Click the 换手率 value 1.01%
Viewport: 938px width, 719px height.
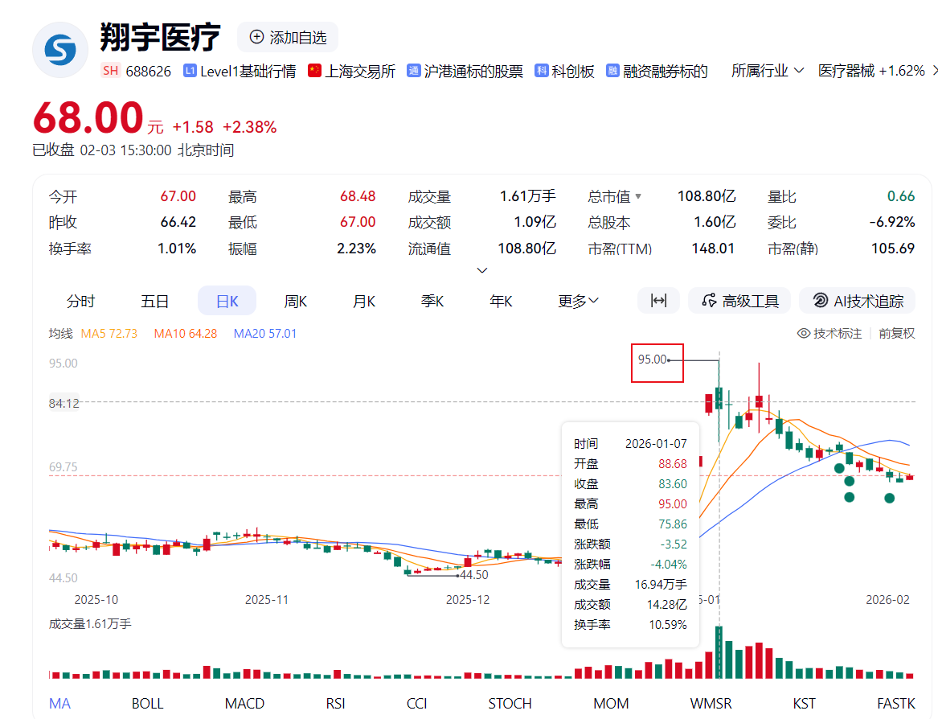[x=177, y=249]
